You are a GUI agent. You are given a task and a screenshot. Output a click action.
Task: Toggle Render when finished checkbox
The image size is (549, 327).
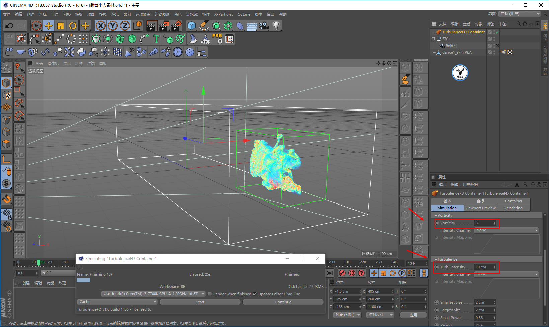coord(210,294)
